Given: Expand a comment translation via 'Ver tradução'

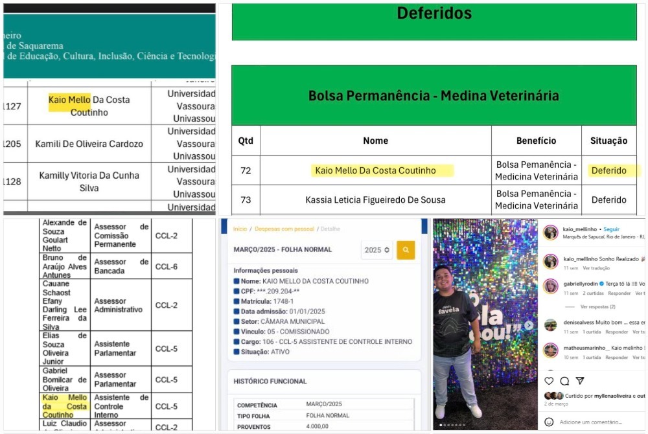Looking at the screenshot, I should (596, 269).
